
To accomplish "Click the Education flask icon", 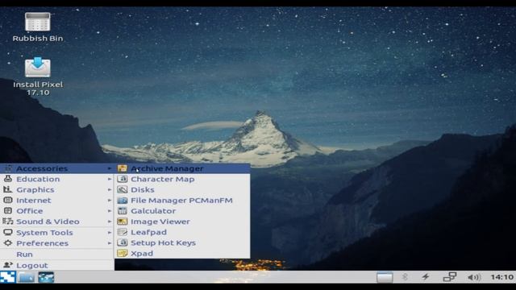I will [8, 179].
